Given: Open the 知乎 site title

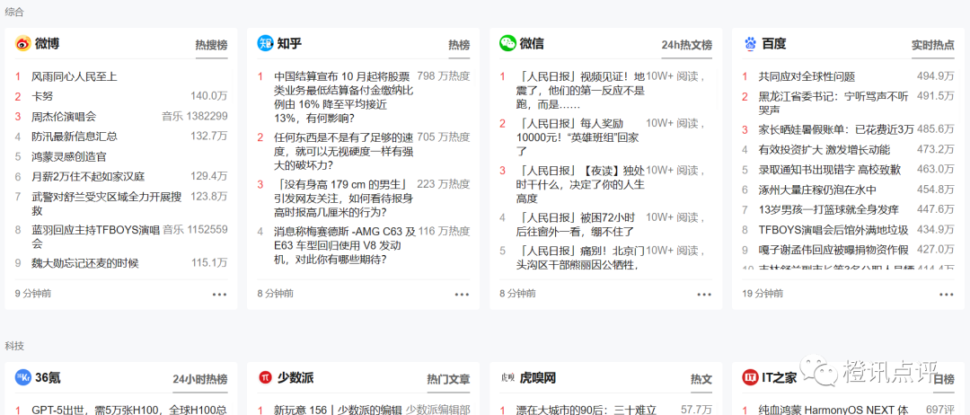Looking at the screenshot, I should [289, 44].
